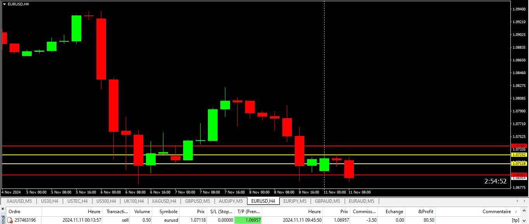Screen dimensions: 529x224
Task: Select order number 257463196
Action: [25, 220]
